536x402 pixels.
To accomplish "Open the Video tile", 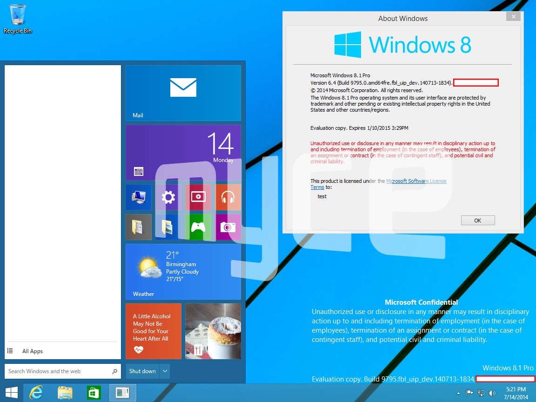I will pyautogui.click(x=198, y=197).
